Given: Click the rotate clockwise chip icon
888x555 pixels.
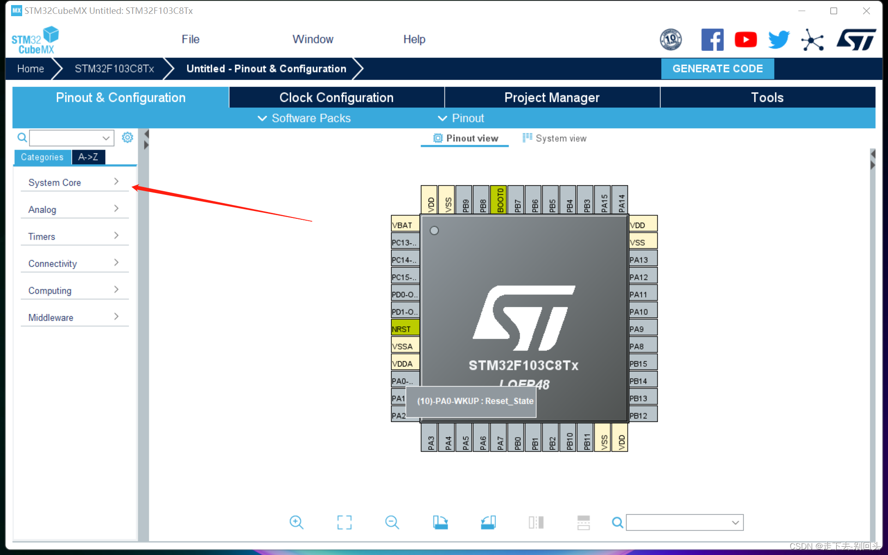Looking at the screenshot, I should point(440,522).
